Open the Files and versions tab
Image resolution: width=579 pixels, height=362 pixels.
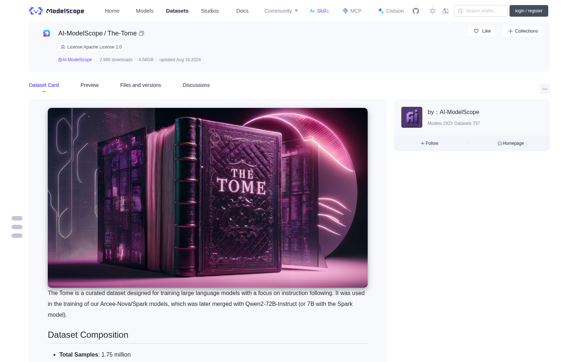tap(140, 85)
